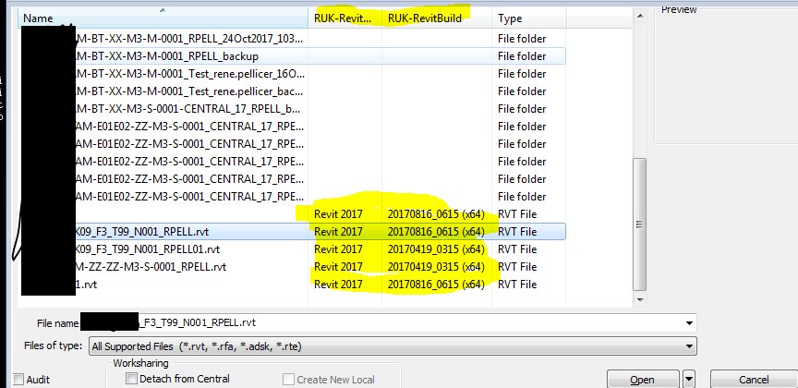
Task: Click the Cancel button
Action: [754, 380]
